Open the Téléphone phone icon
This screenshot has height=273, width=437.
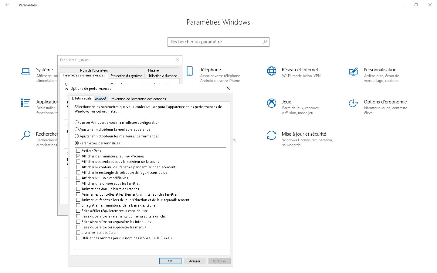(190, 71)
